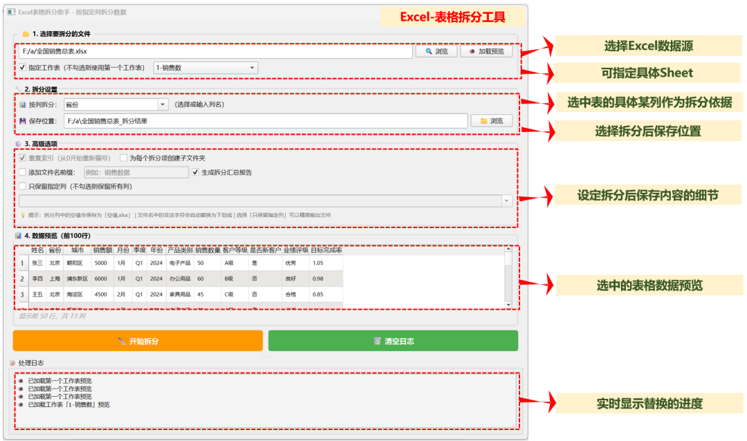747x441 pixels.
Task: Click the save disk icon beside 保存位置
Action: 22,121
